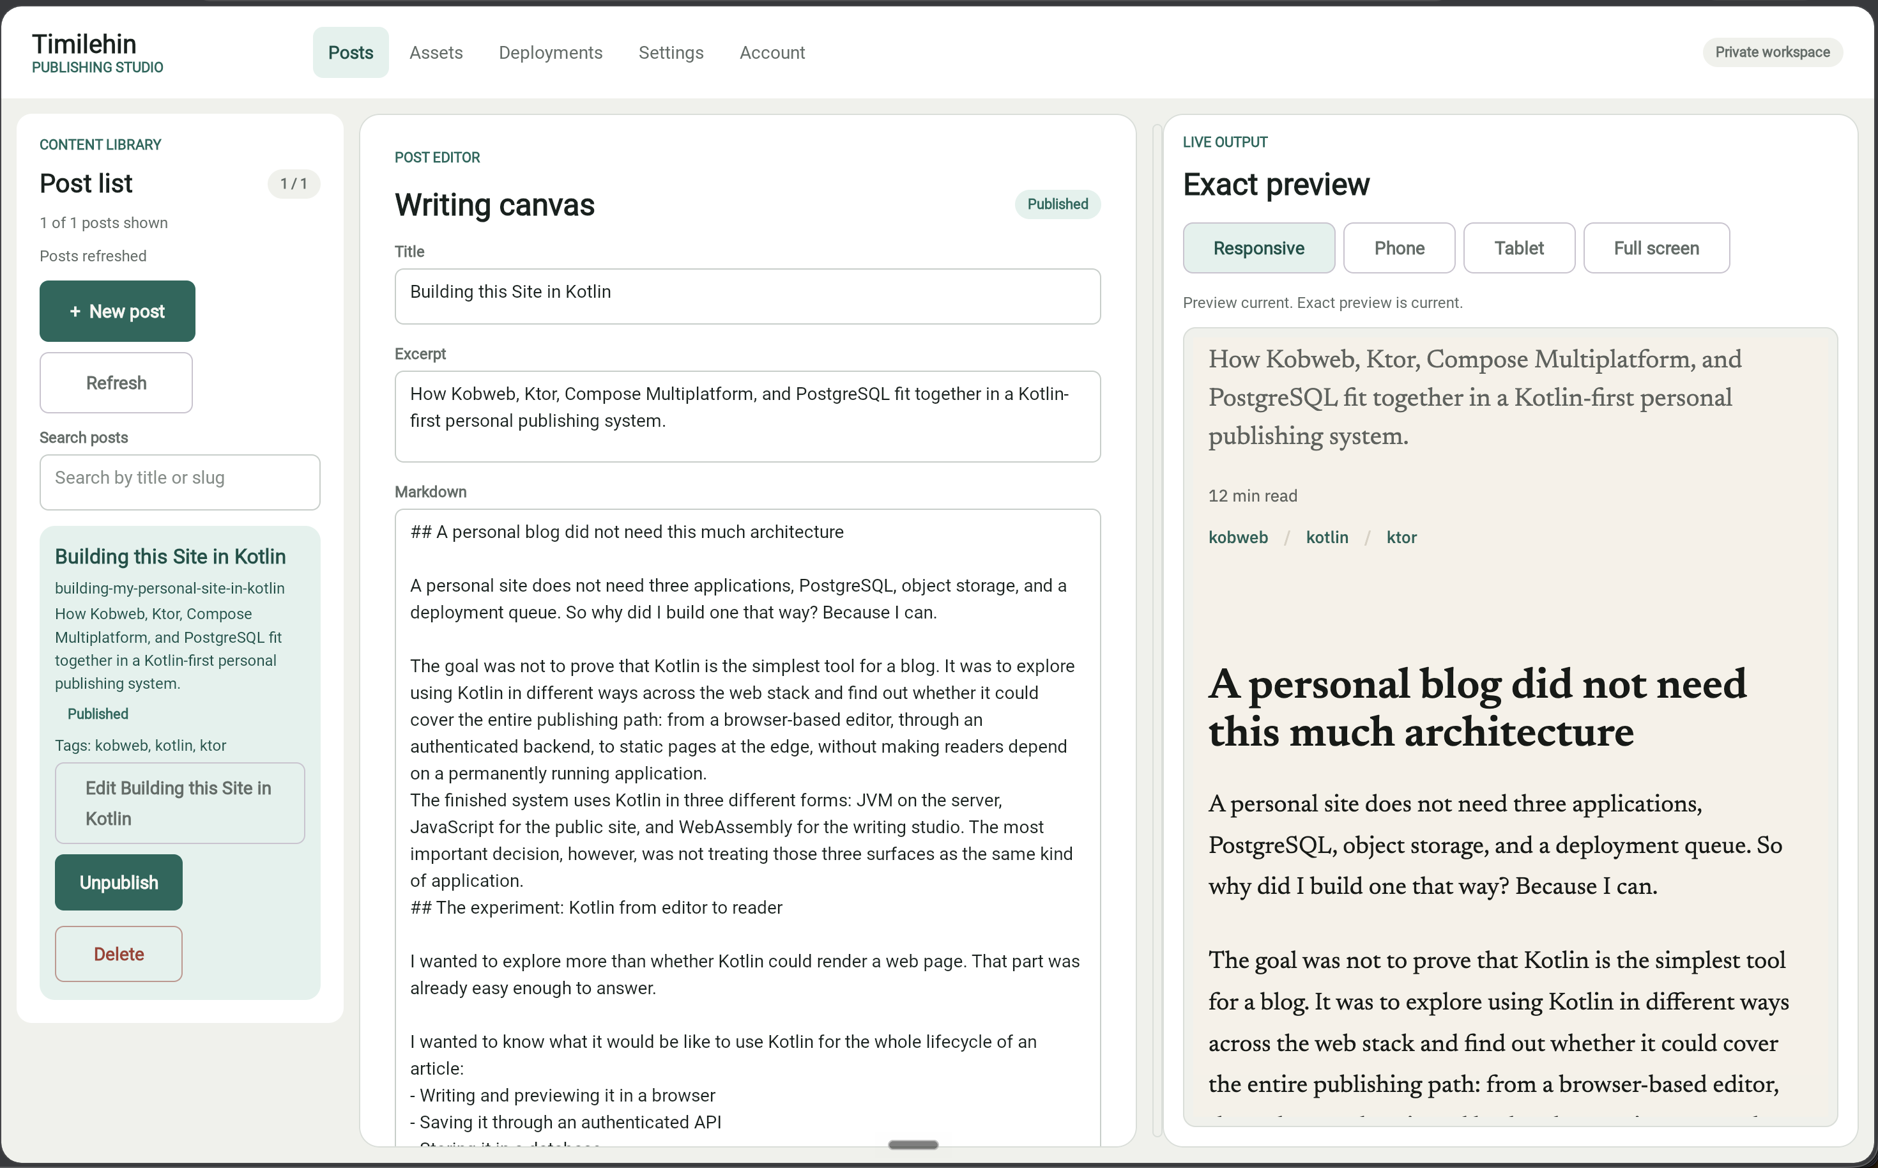1878x1168 pixels.
Task: Click the 1 / 1 post count badge
Action: coord(293,184)
